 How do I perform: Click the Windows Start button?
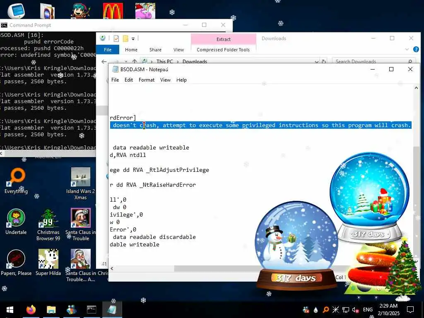(x=10, y=310)
